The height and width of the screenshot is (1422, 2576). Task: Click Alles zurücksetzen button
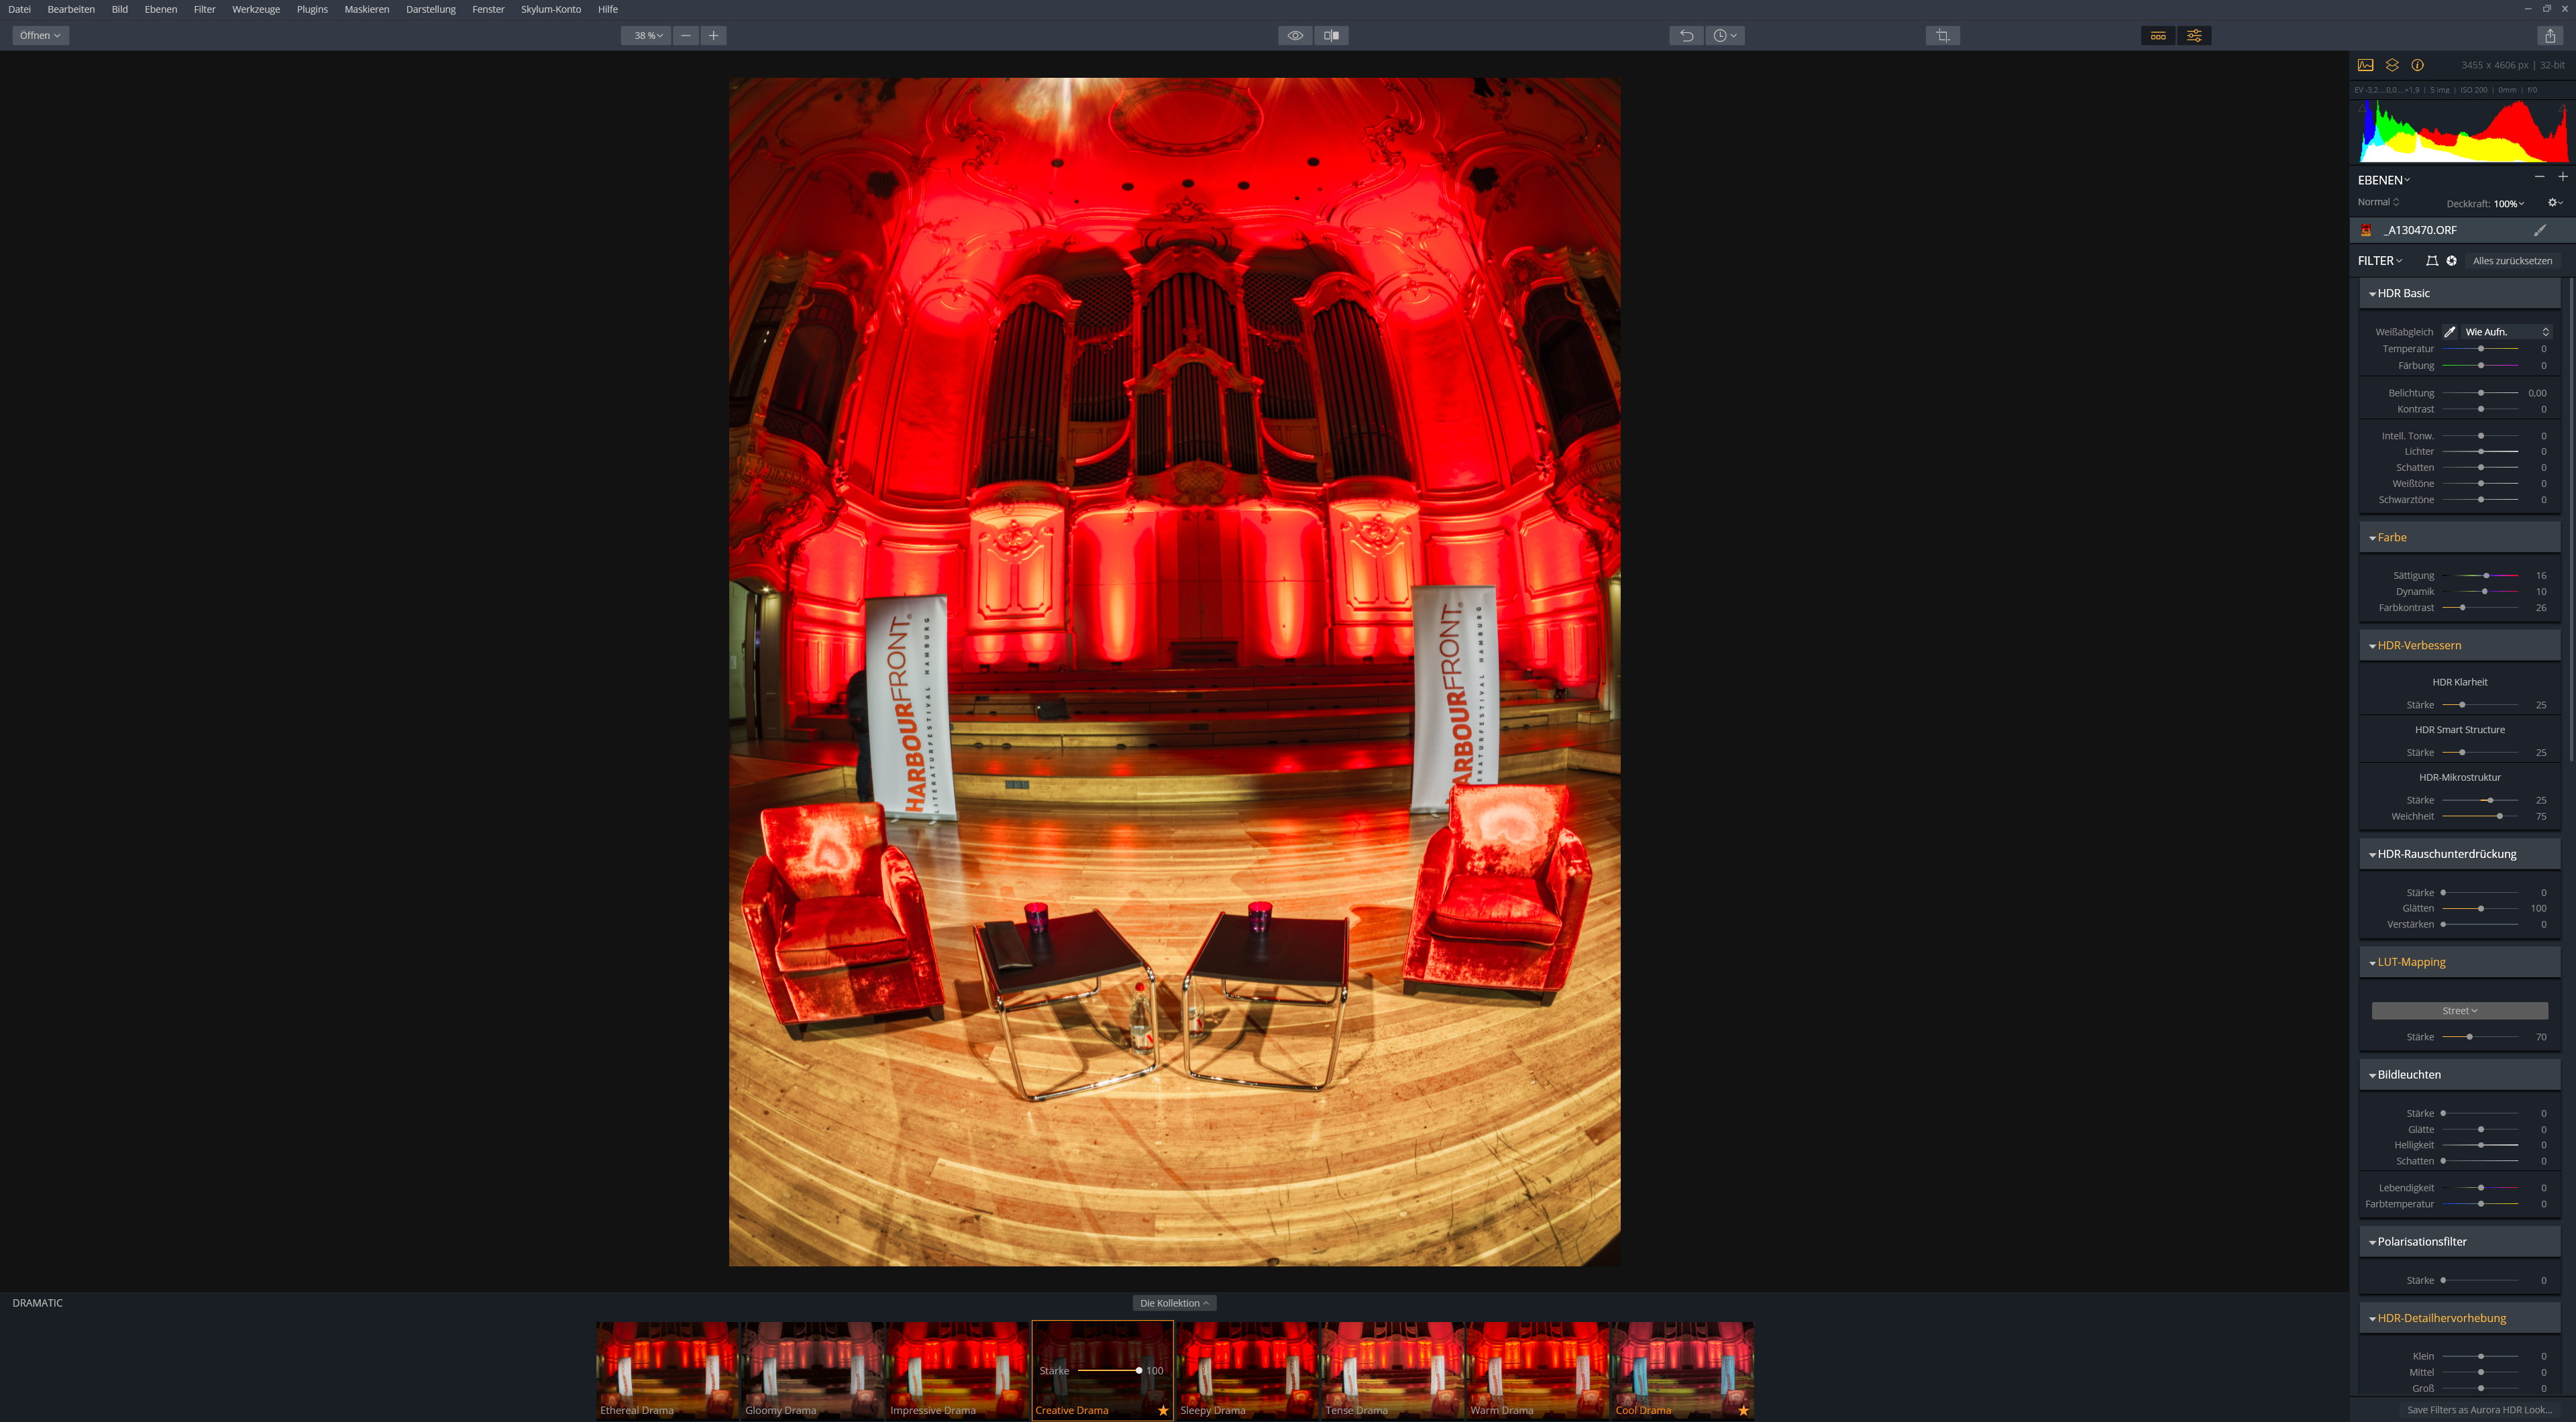coord(2511,261)
